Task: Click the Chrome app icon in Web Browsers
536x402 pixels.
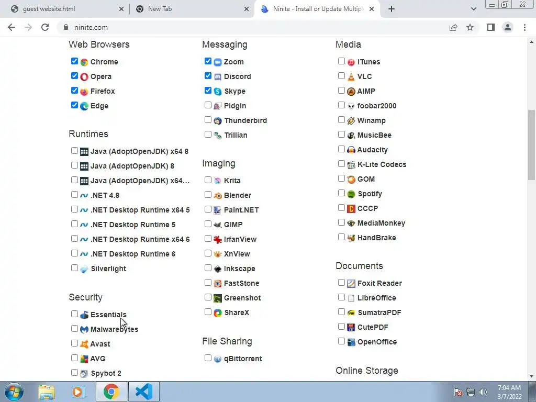Action: pyautogui.click(x=84, y=62)
